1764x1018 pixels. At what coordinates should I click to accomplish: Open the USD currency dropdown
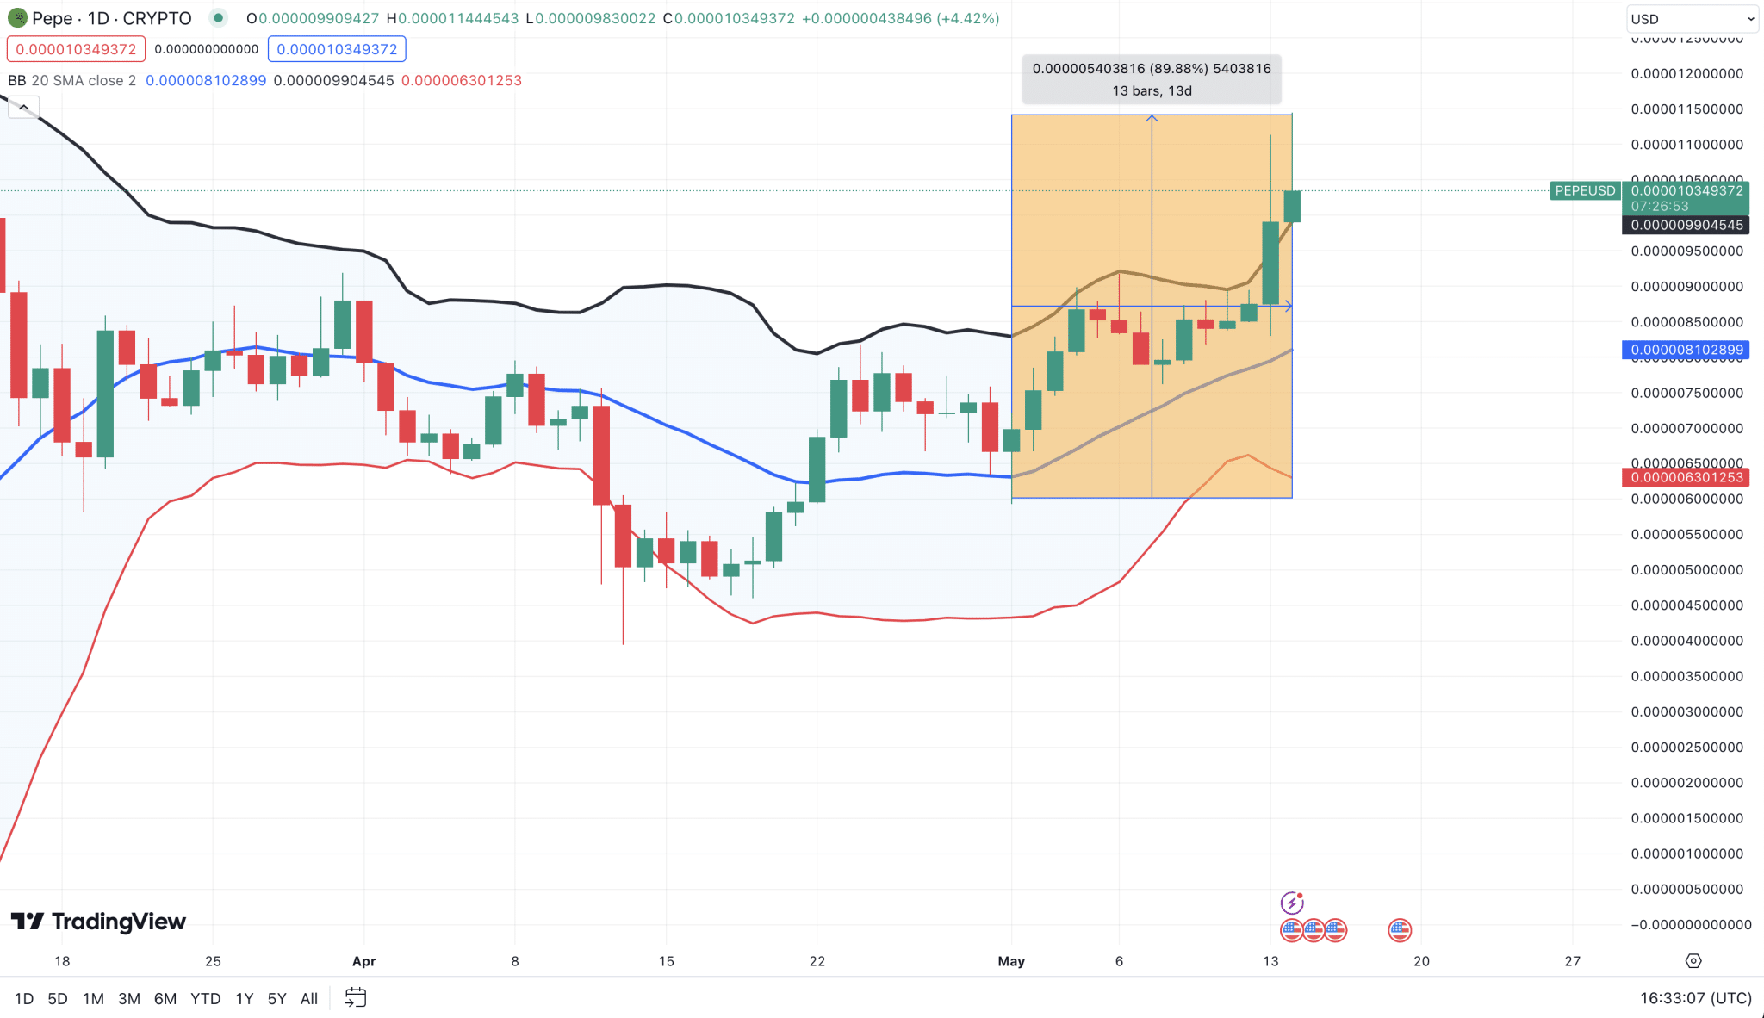(1692, 19)
